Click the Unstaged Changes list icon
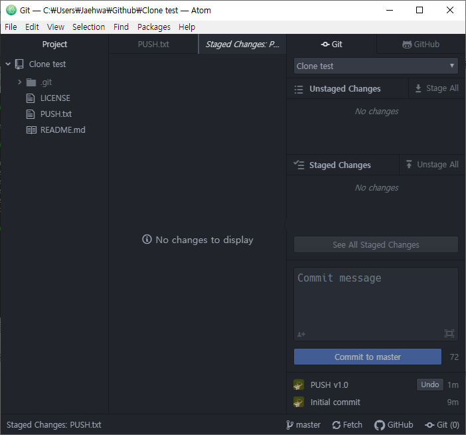The image size is (466, 435). pos(298,89)
